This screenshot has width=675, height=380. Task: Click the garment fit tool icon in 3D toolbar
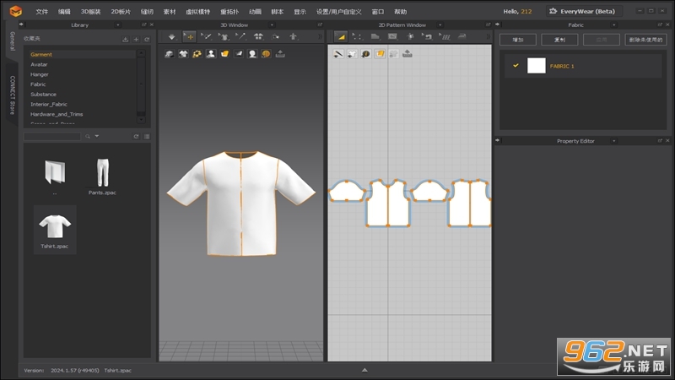(x=224, y=36)
